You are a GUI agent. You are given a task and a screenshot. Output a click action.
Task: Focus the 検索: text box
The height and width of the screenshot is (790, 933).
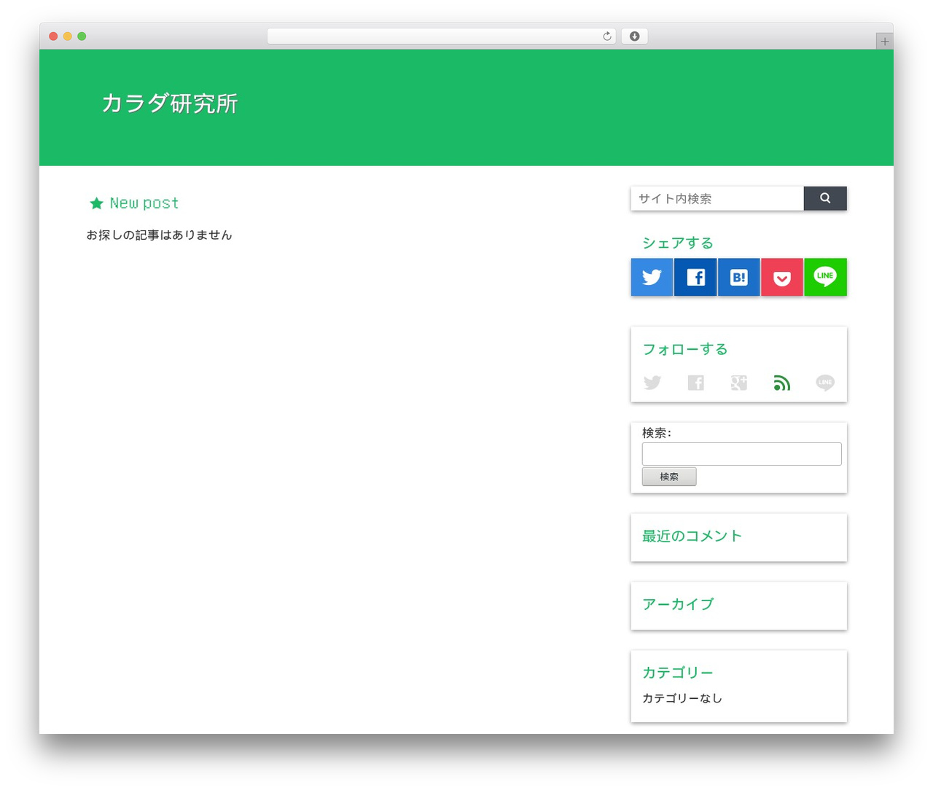point(742,454)
